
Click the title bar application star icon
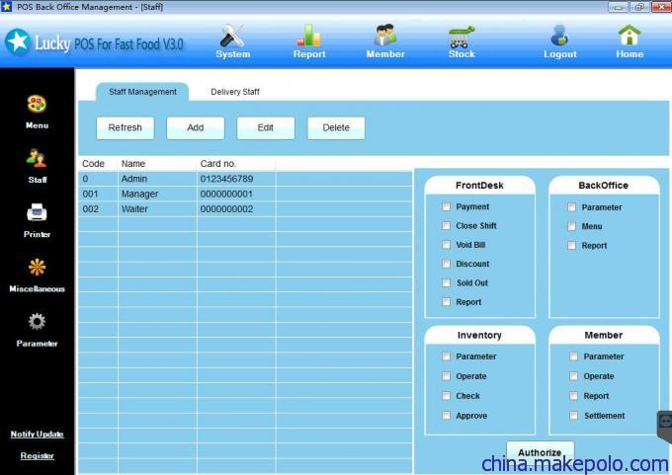[x=7, y=7]
